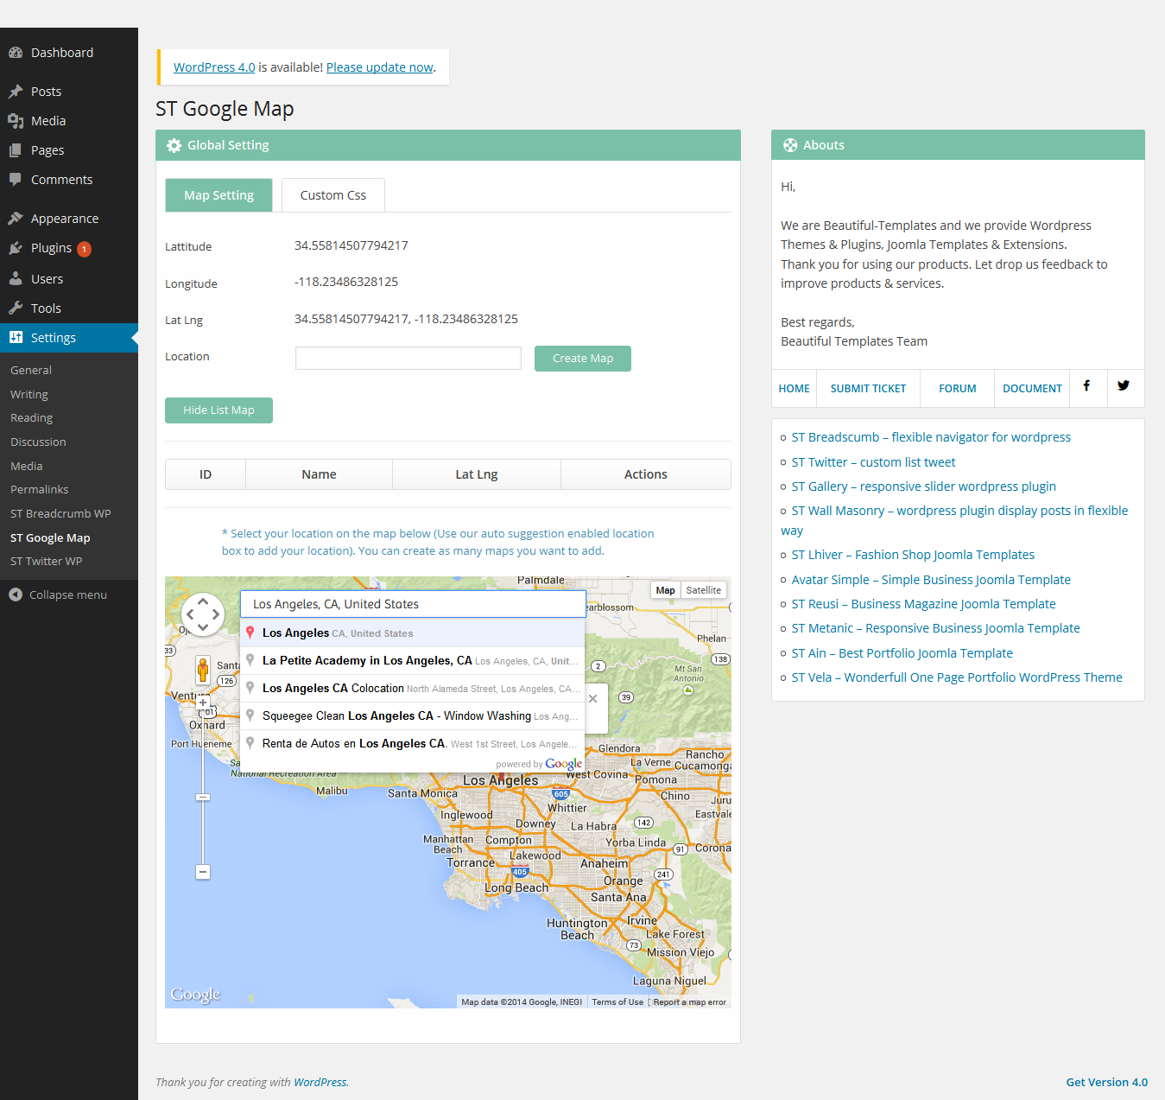Zoom in the map with plus button
1165x1100 pixels.
(x=203, y=703)
